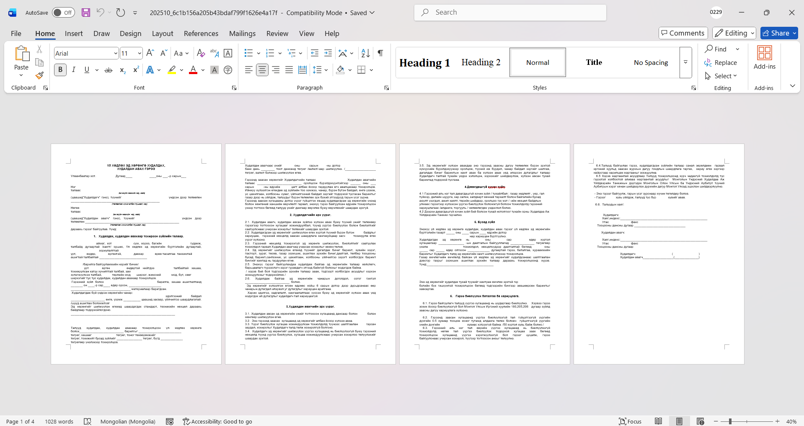
Task: Click the Comments button
Action: click(683, 33)
